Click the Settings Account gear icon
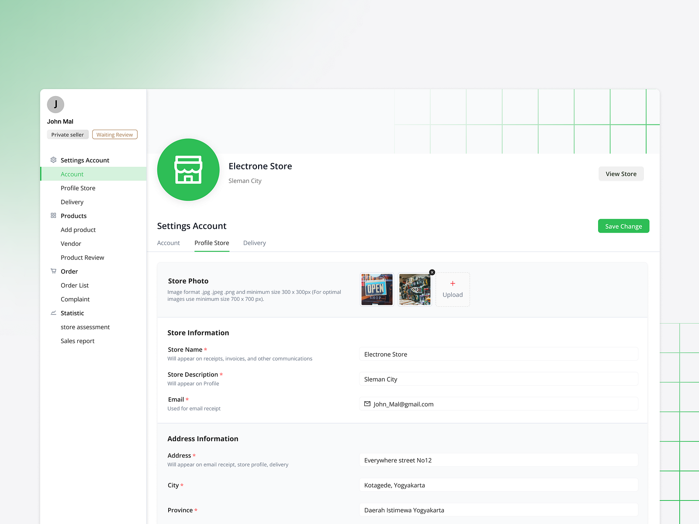The height and width of the screenshot is (524, 699). (x=53, y=160)
